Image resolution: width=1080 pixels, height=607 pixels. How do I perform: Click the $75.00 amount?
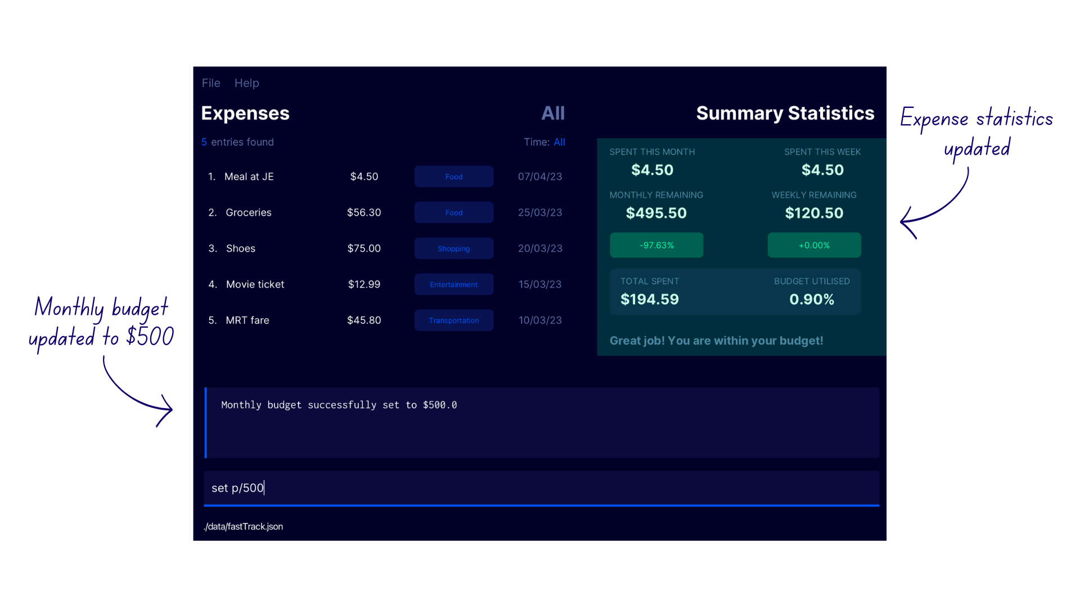coord(364,248)
